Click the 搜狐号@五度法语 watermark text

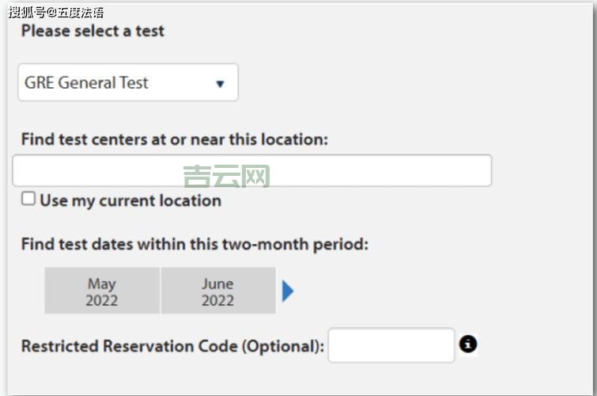click(55, 11)
